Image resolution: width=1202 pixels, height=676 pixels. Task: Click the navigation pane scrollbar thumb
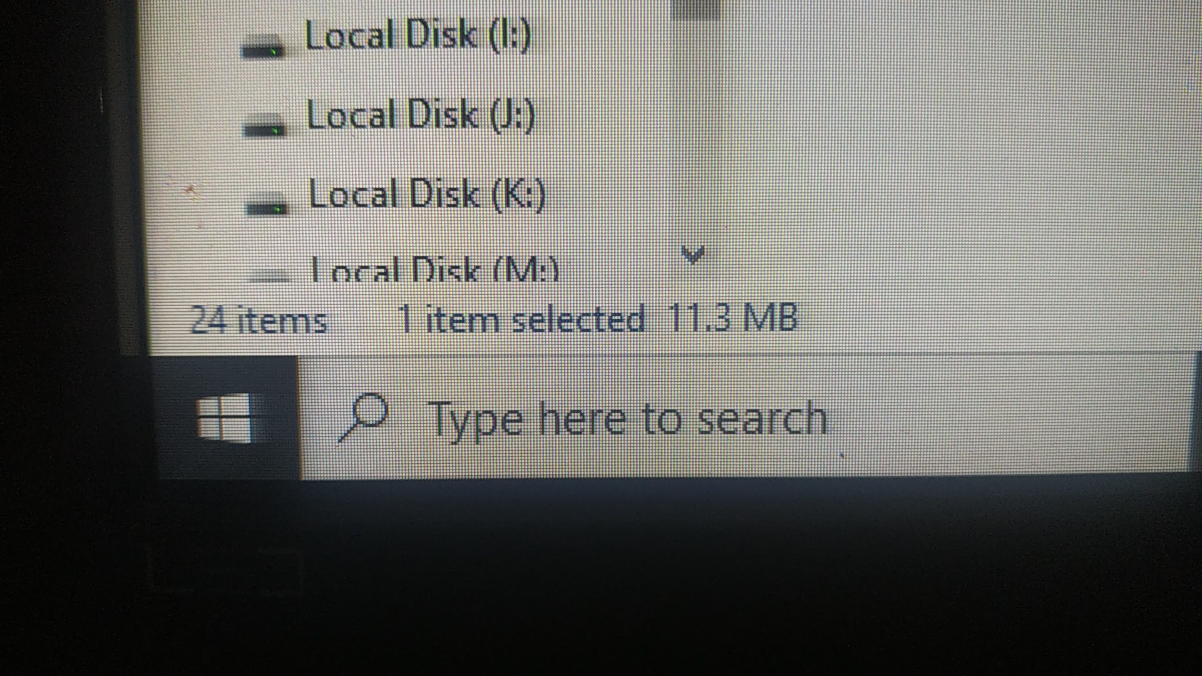pyautogui.click(x=695, y=9)
